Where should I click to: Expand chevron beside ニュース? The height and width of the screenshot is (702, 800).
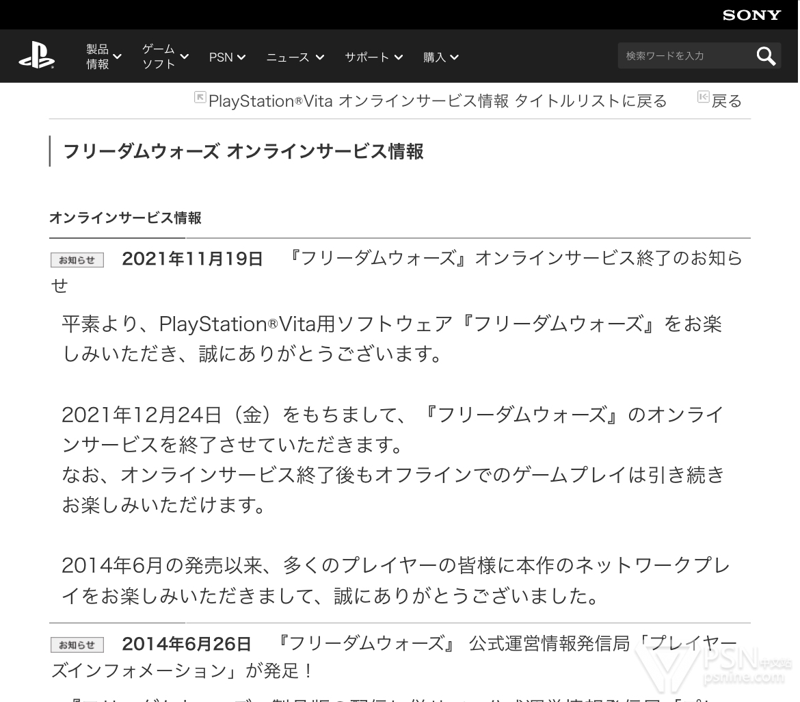[x=320, y=57]
